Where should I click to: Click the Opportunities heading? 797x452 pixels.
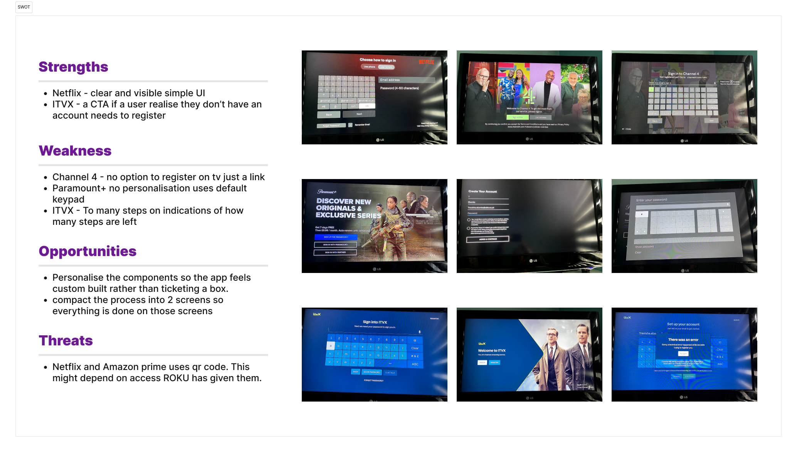87,251
